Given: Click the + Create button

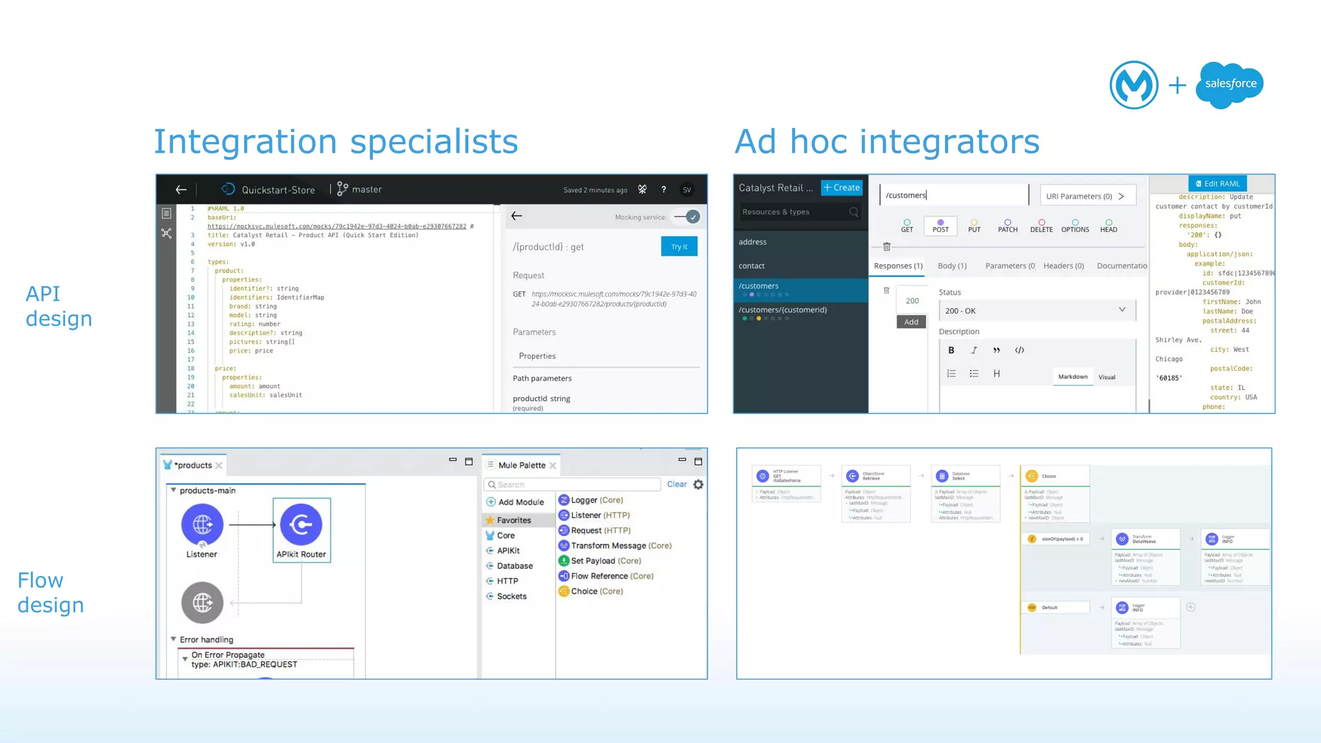Looking at the screenshot, I should click(842, 188).
